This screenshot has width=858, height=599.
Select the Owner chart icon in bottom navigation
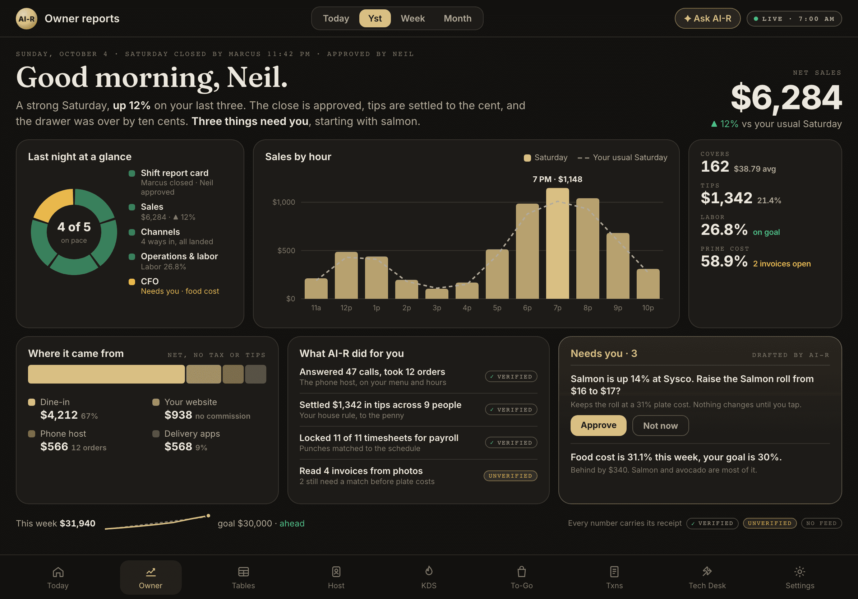point(151,572)
